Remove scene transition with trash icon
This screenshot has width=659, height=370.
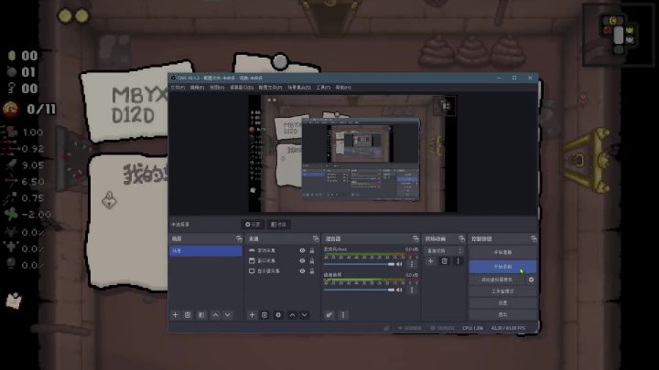pos(444,261)
